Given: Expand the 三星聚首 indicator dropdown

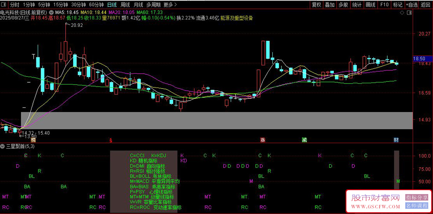Looking at the screenshot, I should coord(3,146).
